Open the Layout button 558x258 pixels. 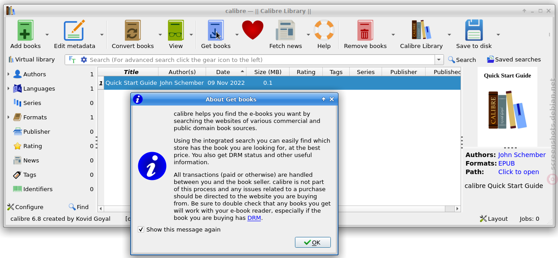493,219
